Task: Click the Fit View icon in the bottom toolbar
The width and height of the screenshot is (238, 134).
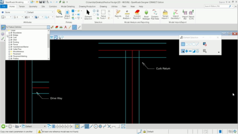Action: (x=123, y=126)
